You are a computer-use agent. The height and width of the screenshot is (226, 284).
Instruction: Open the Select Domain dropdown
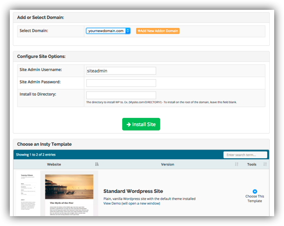coord(108,31)
